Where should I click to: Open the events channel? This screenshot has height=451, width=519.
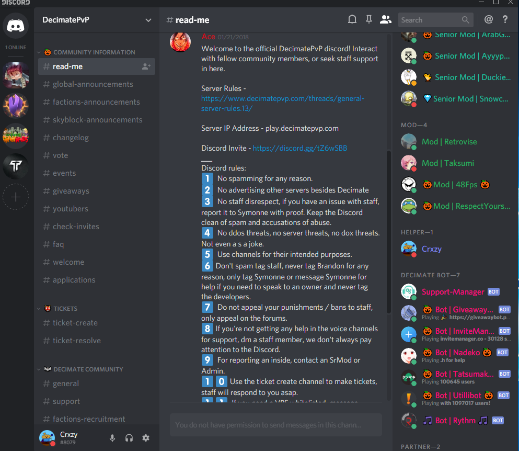97,173
